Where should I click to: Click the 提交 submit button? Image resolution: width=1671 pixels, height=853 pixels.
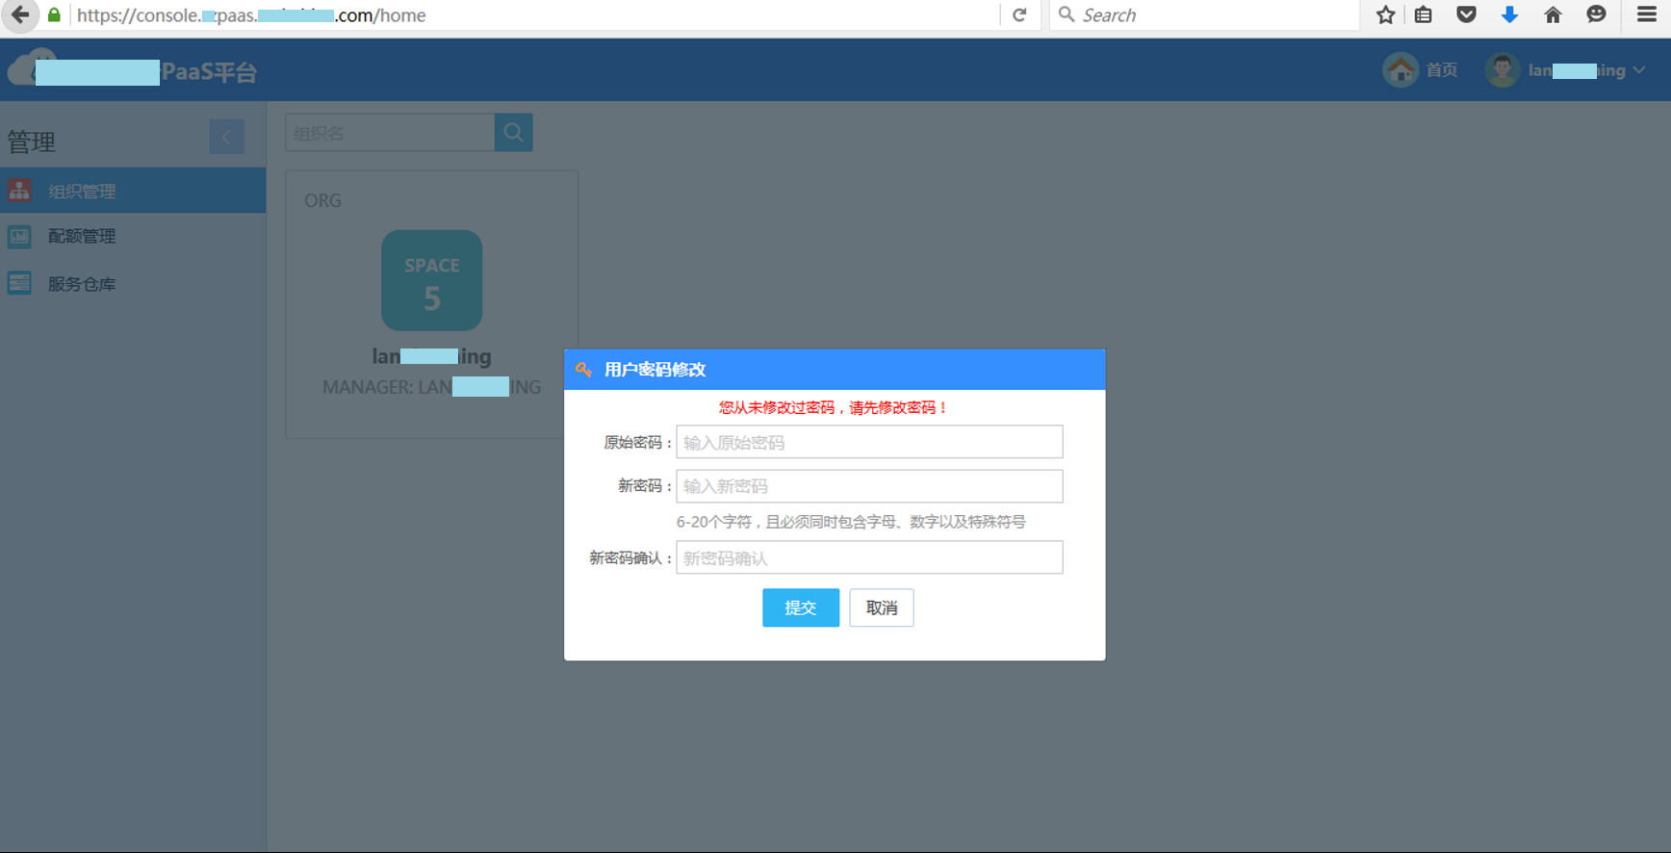[801, 607]
